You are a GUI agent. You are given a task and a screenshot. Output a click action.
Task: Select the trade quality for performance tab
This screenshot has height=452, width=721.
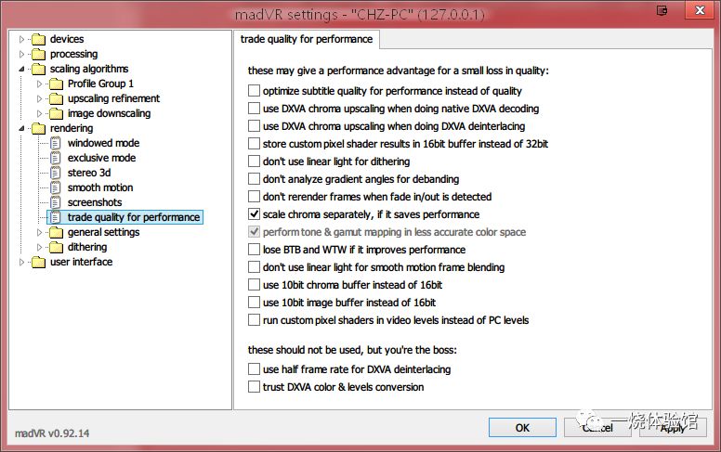point(307,40)
